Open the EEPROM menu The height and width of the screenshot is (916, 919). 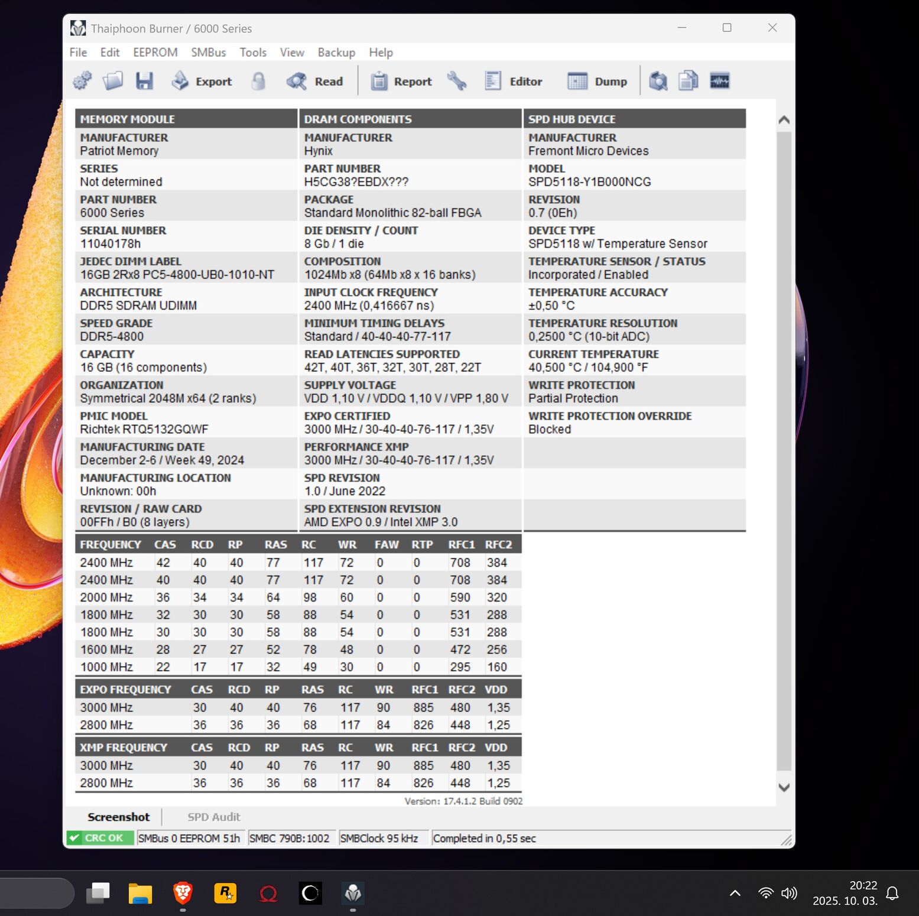click(x=155, y=52)
